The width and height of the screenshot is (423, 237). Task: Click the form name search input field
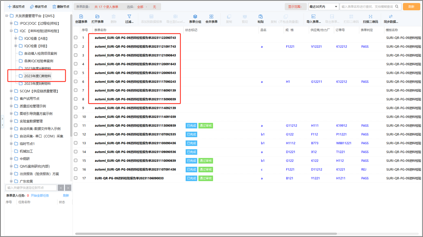pos(367,7)
